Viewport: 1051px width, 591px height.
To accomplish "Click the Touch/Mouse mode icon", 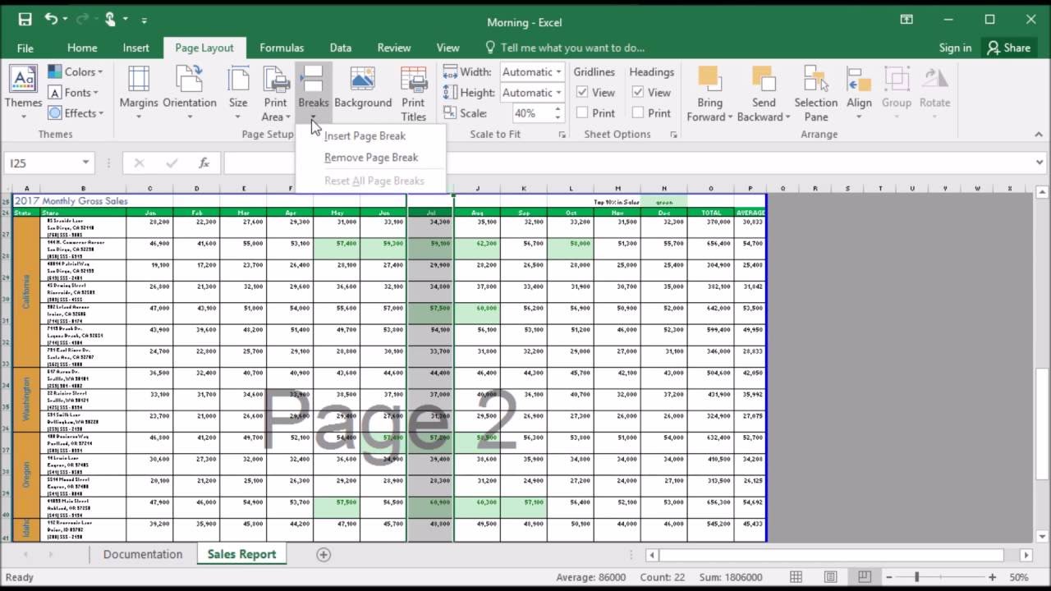I will point(110,20).
